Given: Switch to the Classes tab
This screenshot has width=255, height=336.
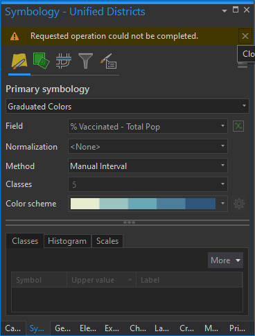Looking at the screenshot, I should tap(25, 241).
